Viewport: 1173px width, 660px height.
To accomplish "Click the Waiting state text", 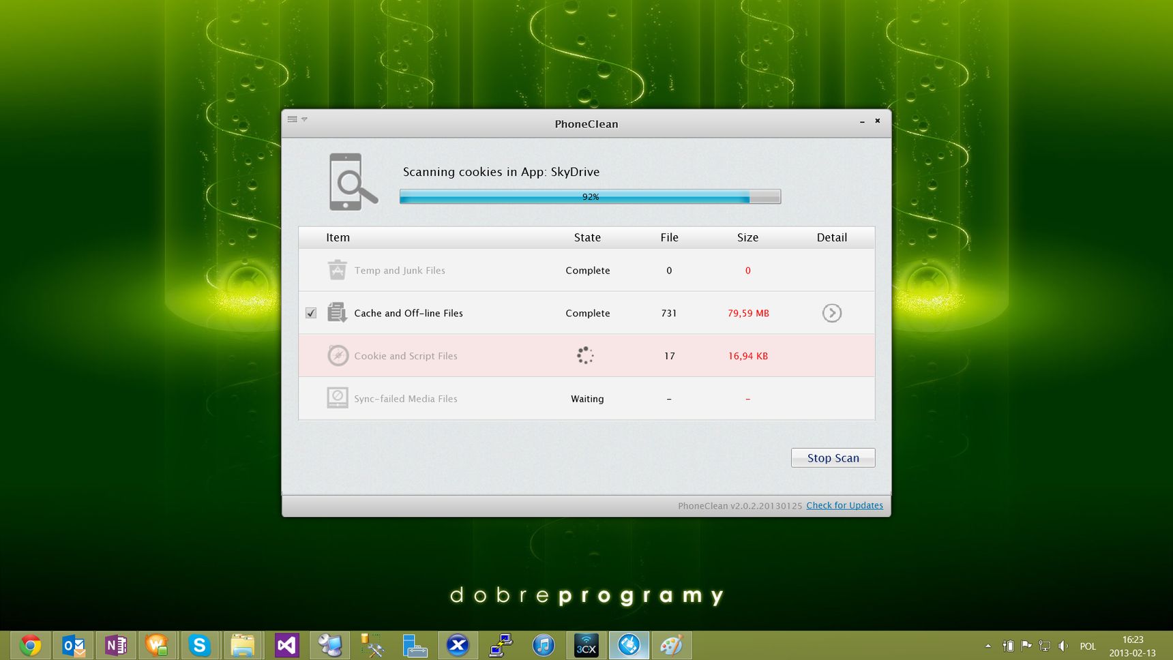I will click(587, 399).
